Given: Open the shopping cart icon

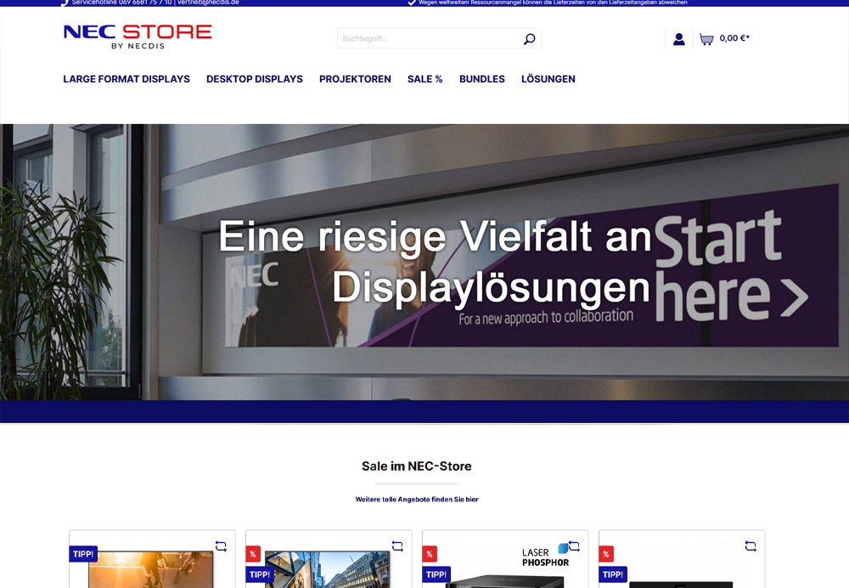Looking at the screenshot, I should pos(706,39).
